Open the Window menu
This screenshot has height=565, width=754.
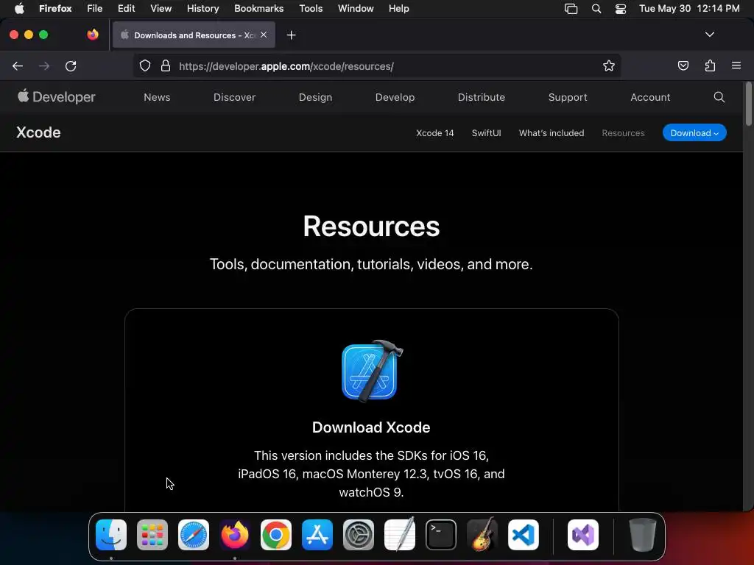356,8
